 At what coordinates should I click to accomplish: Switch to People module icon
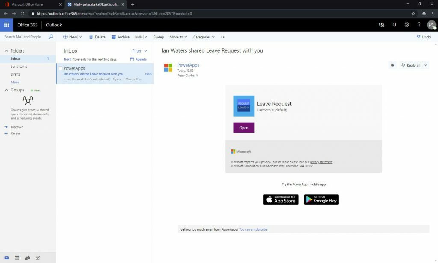[x=27, y=258]
